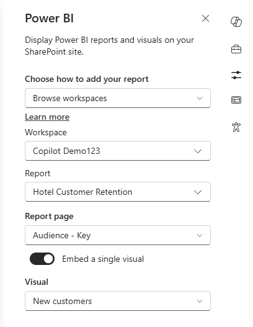Viewport: 253px width, 327px height.
Task: Close the Power BI pane
Action: [205, 19]
